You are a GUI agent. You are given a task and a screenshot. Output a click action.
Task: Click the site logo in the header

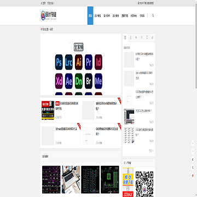pyautogui.click(x=49, y=15)
